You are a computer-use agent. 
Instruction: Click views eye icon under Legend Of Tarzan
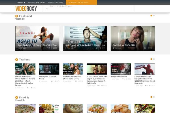coord(55,81)
